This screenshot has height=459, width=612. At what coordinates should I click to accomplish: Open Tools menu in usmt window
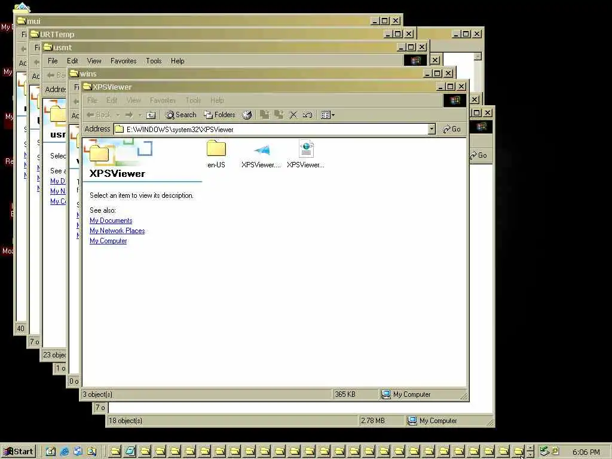[x=154, y=61]
